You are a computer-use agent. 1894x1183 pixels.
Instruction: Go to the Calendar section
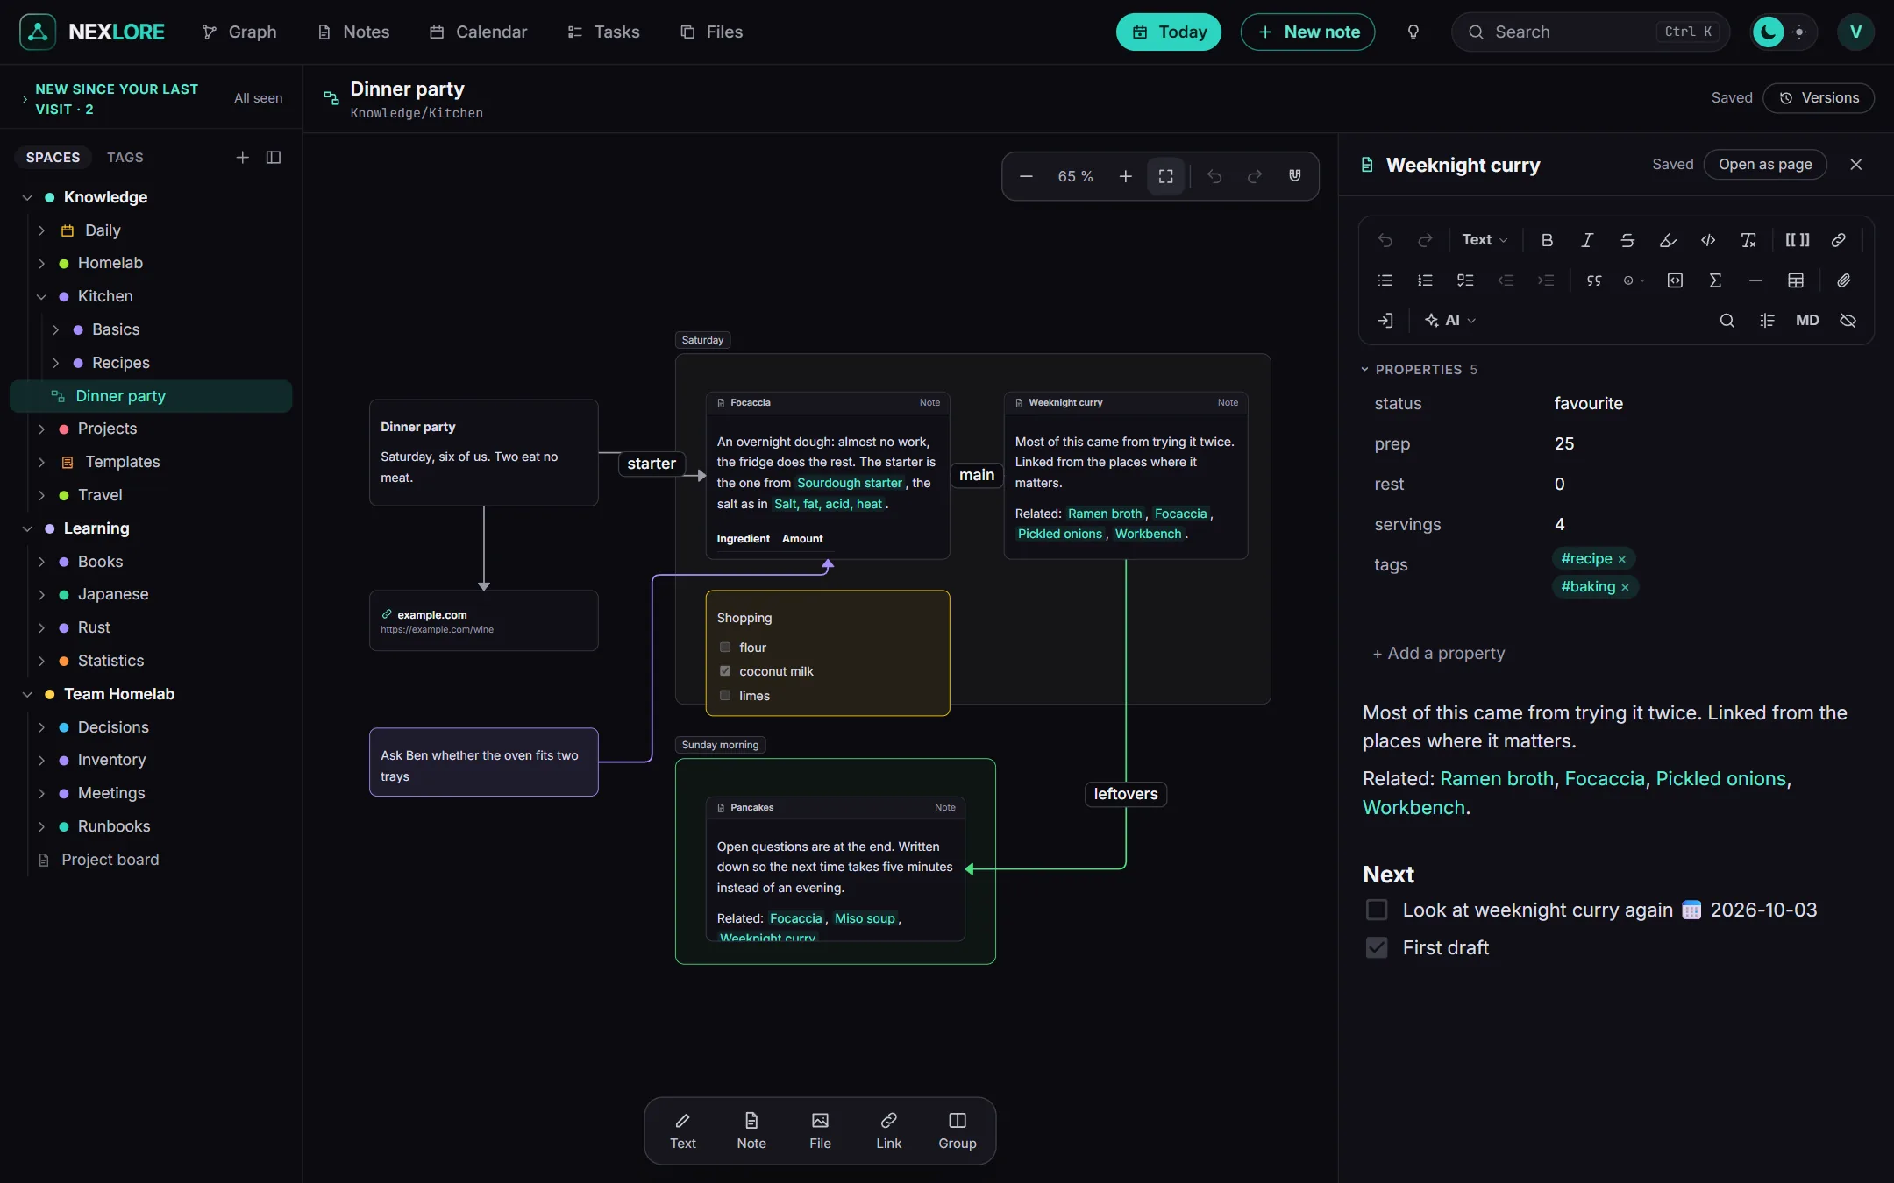click(478, 32)
